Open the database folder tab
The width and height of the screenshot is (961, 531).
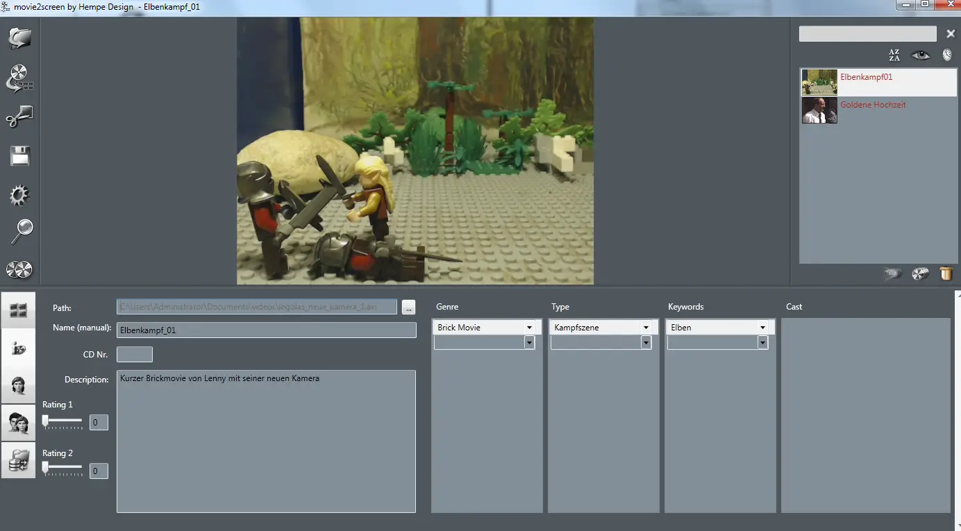pyautogui.click(x=19, y=460)
